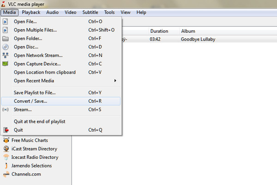The height and width of the screenshot is (185, 277).
Task: Choose Save Playlist to File... entry
Action: click(x=61, y=92)
